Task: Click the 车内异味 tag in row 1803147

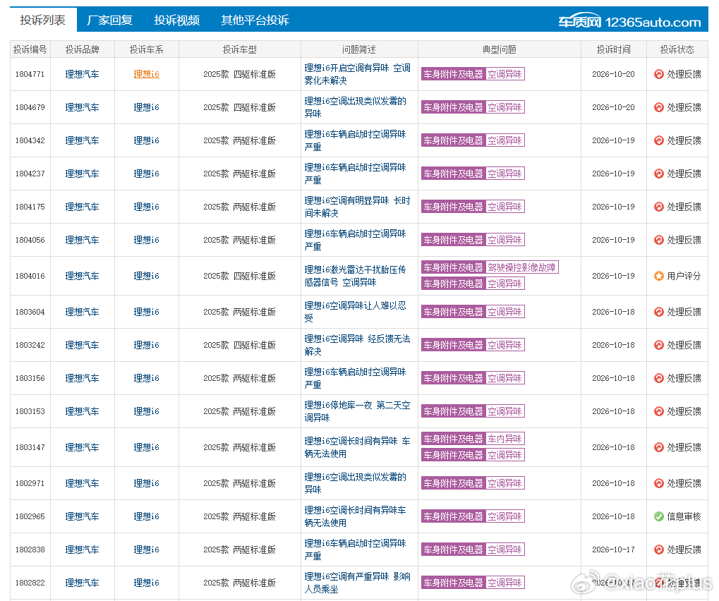Action: (x=505, y=439)
